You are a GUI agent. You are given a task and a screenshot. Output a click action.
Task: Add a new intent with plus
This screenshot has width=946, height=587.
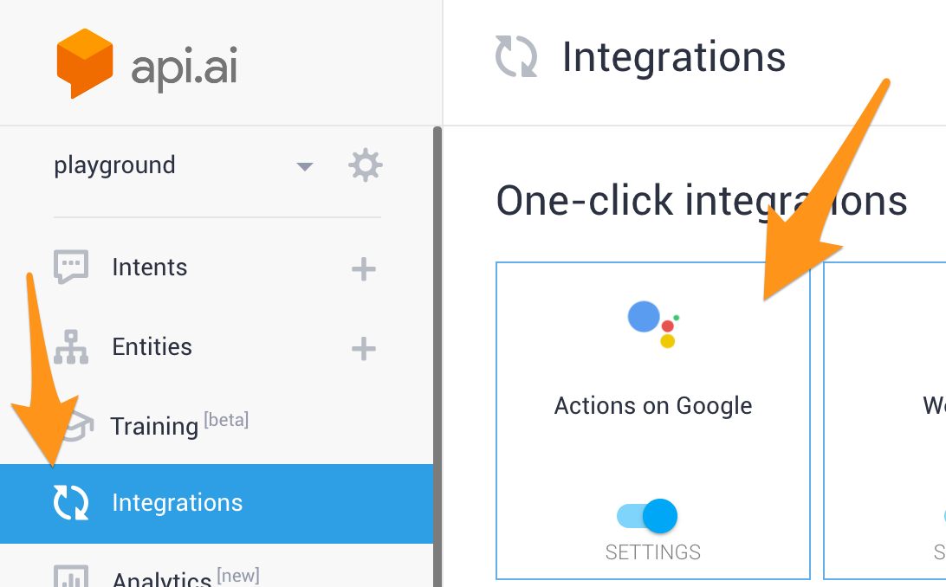pyautogui.click(x=364, y=269)
